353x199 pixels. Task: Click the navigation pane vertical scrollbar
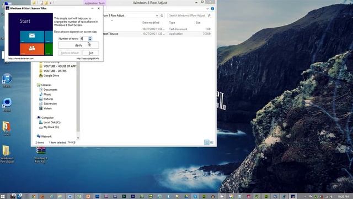pyautogui.click(x=78, y=97)
